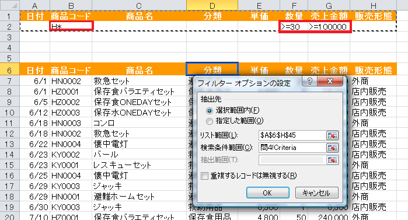The width and height of the screenshot is (408, 220).
Task: Click into the 検索条件範囲 input field
Action: 292,148
